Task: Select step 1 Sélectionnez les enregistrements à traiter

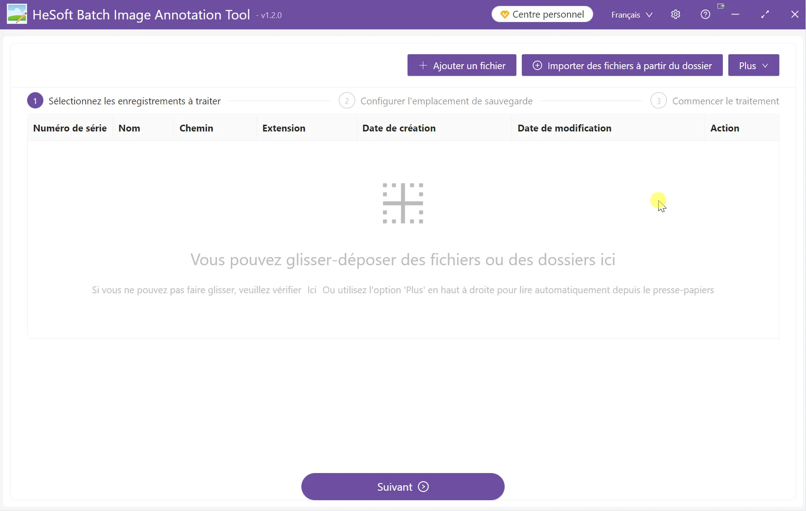Action: pyautogui.click(x=124, y=101)
